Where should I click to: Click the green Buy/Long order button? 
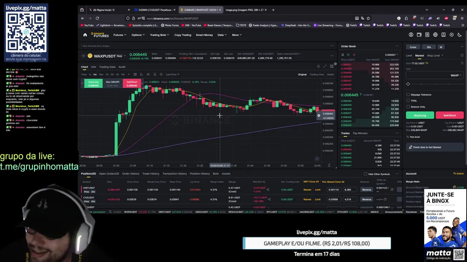pyautogui.click(x=420, y=115)
